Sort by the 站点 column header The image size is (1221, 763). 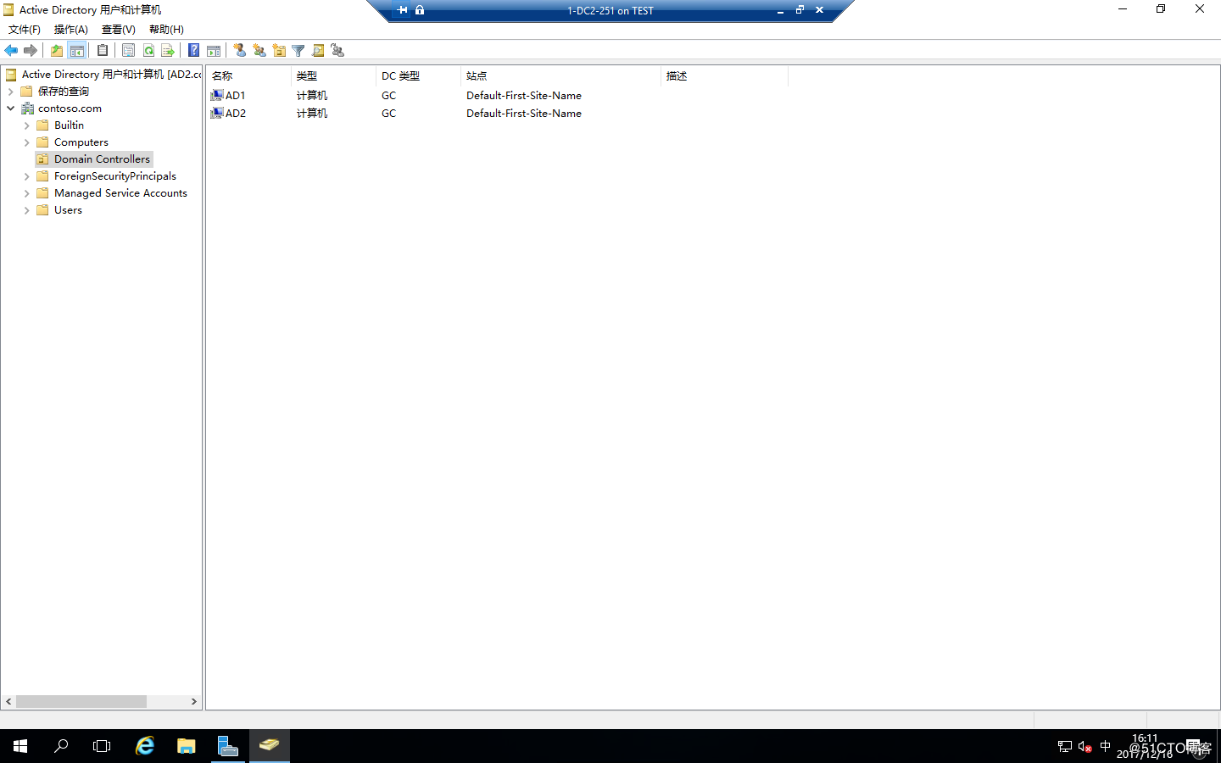pos(560,76)
